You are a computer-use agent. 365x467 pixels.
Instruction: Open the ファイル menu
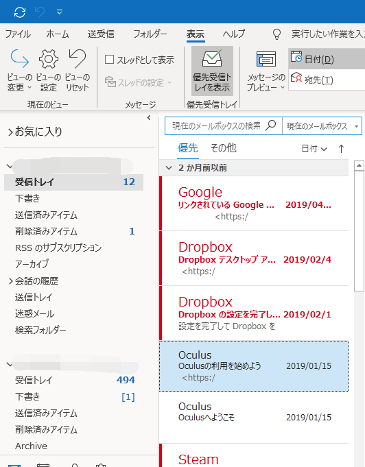18,34
